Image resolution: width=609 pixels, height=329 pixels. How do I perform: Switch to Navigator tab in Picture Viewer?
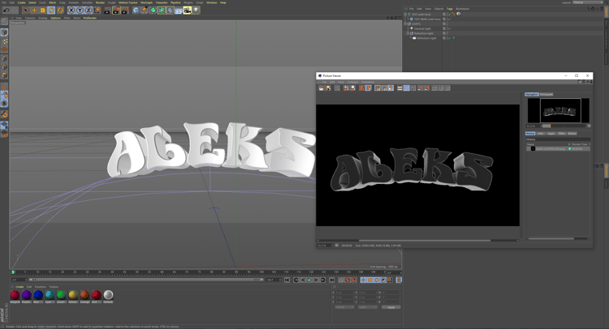532,94
